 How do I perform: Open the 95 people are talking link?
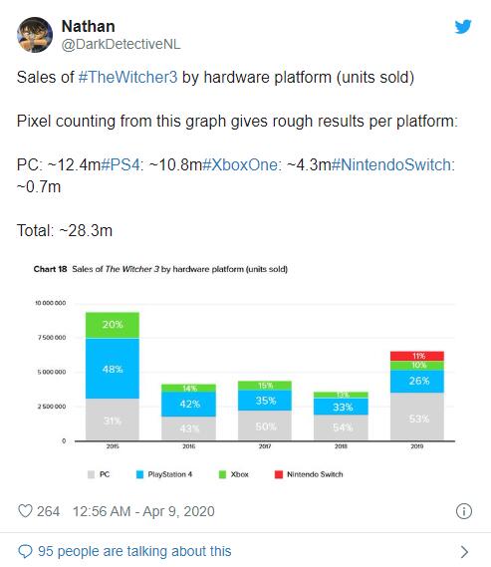[x=134, y=551]
